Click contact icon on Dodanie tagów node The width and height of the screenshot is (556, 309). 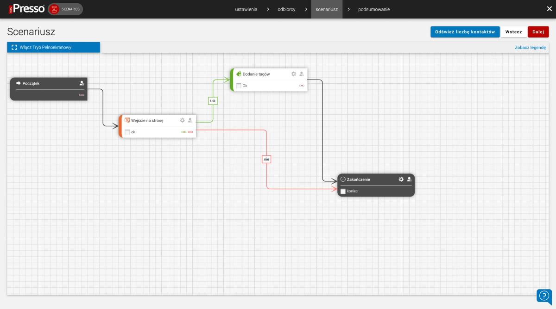coord(302,74)
